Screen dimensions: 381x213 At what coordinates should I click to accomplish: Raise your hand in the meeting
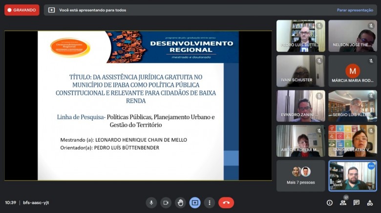click(x=181, y=203)
